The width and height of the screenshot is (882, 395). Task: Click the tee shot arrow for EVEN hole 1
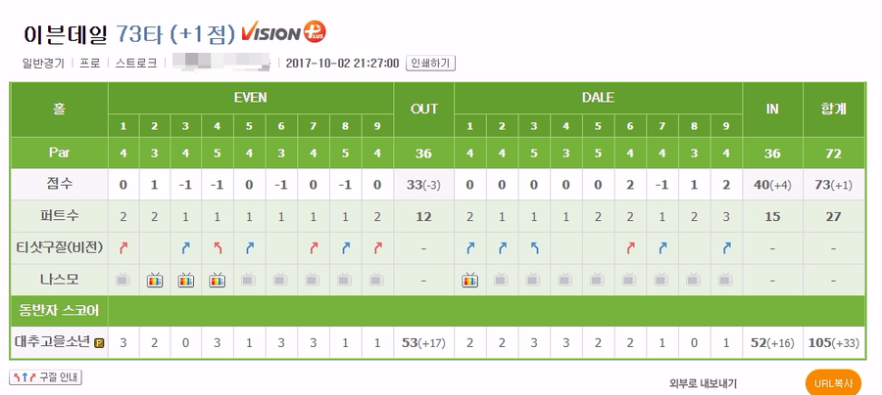click(x=122, y=247)
